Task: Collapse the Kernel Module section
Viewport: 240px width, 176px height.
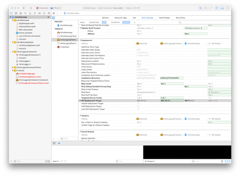Action: point(80,132)
